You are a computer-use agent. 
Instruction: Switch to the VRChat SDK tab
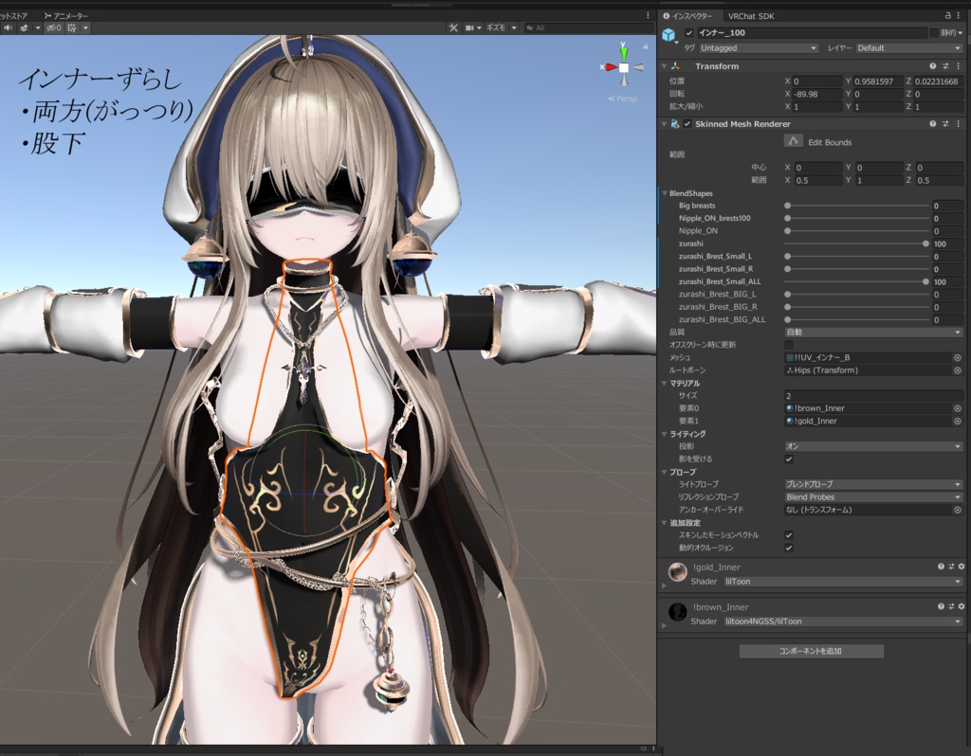point(751,16)
